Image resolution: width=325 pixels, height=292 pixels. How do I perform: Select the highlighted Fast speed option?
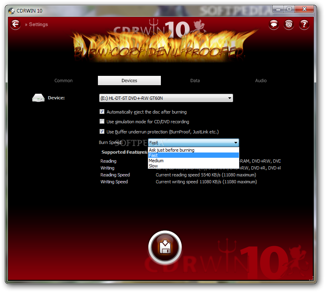(x=193, y=155)
